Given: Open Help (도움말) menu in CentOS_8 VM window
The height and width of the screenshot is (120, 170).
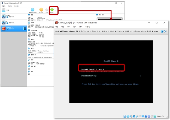Looking at the screenshot, I should click(x=88, y=27).
